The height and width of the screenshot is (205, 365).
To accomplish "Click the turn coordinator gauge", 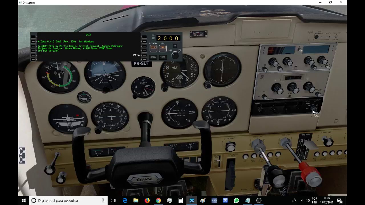I will click(x=68, y=119).
